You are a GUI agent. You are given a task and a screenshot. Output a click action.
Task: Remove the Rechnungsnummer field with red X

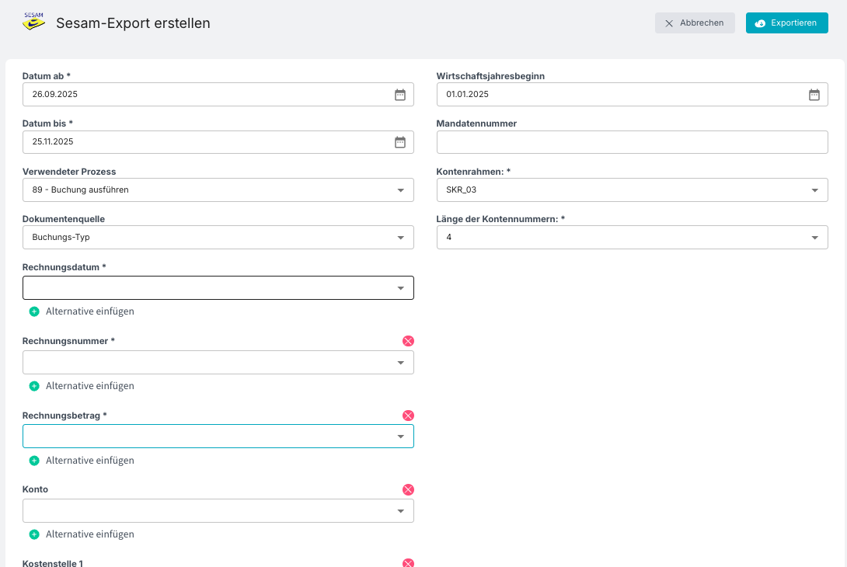[408, 341]
